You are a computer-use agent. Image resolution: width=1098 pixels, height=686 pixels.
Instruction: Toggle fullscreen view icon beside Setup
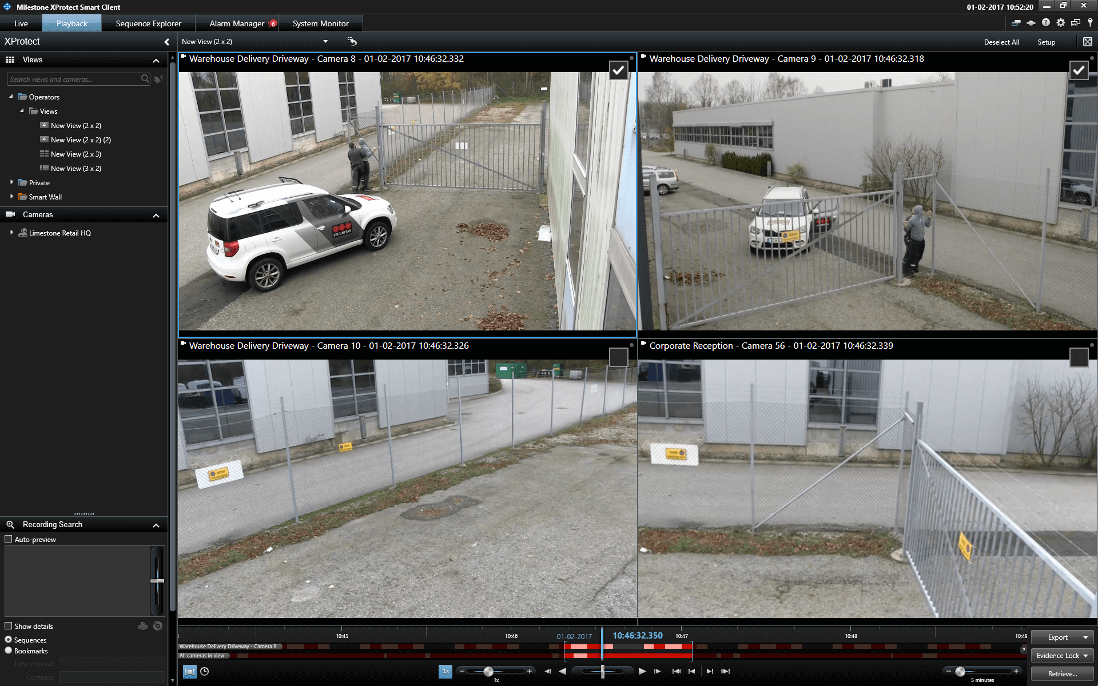point(1087,42)
